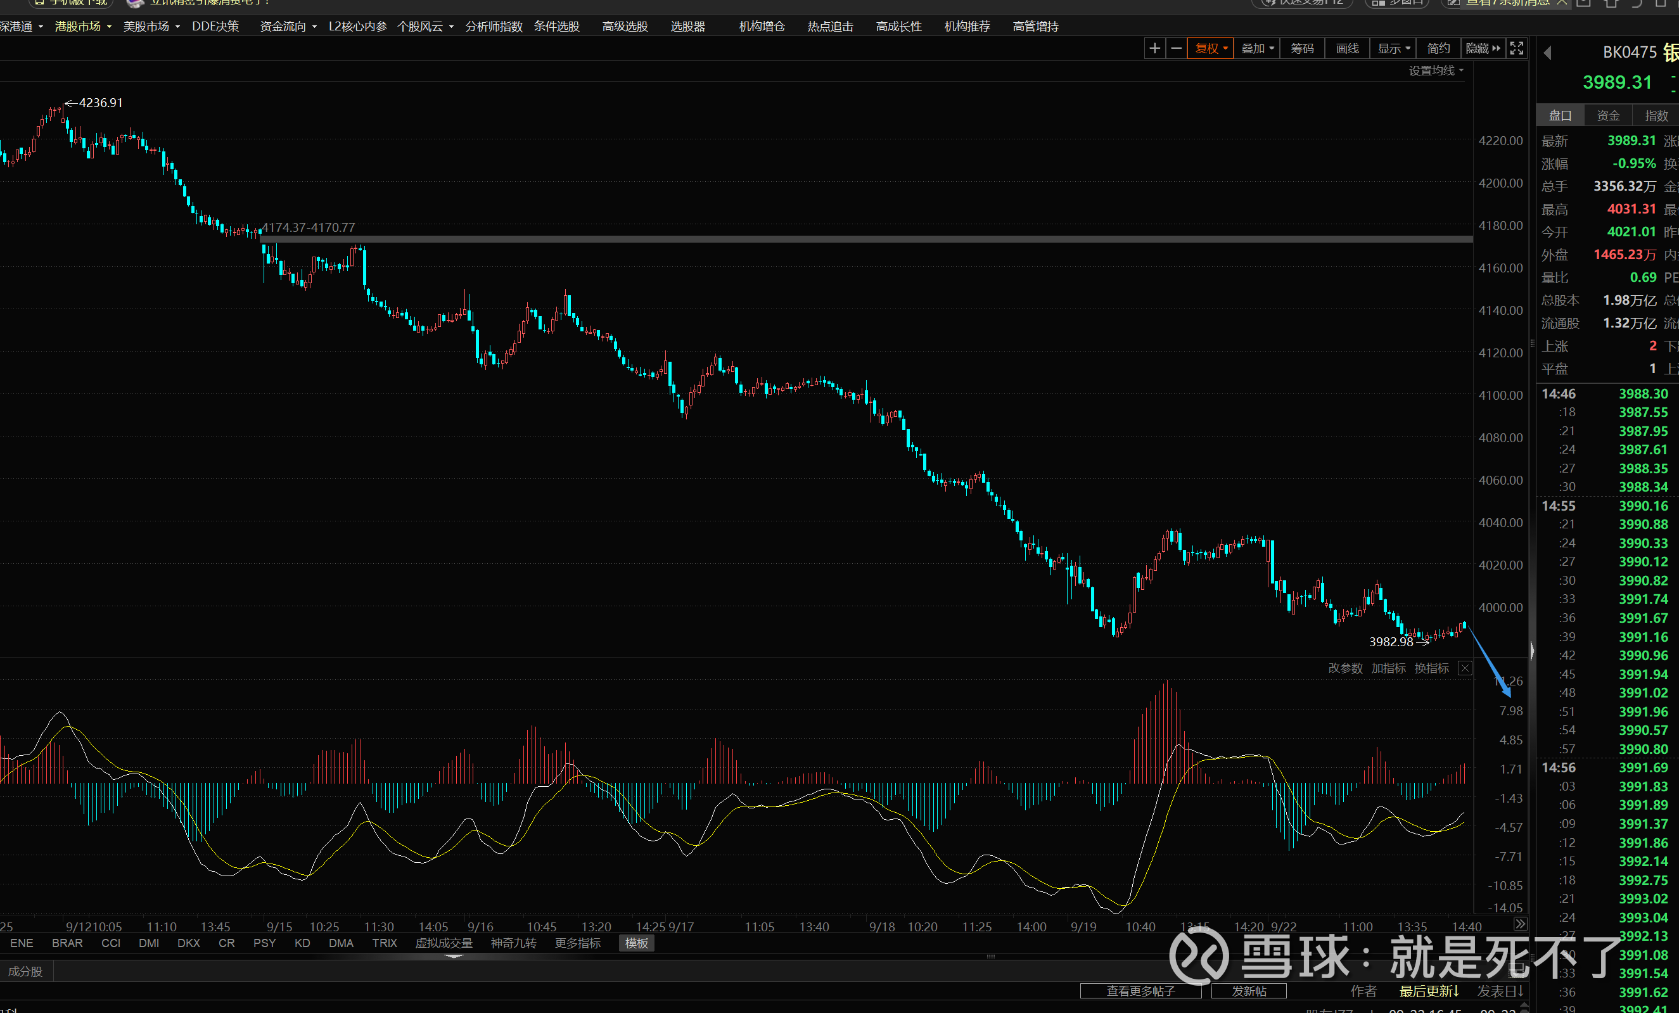
Task: Click the 发新帖 button
Action: click(1248, 991)
